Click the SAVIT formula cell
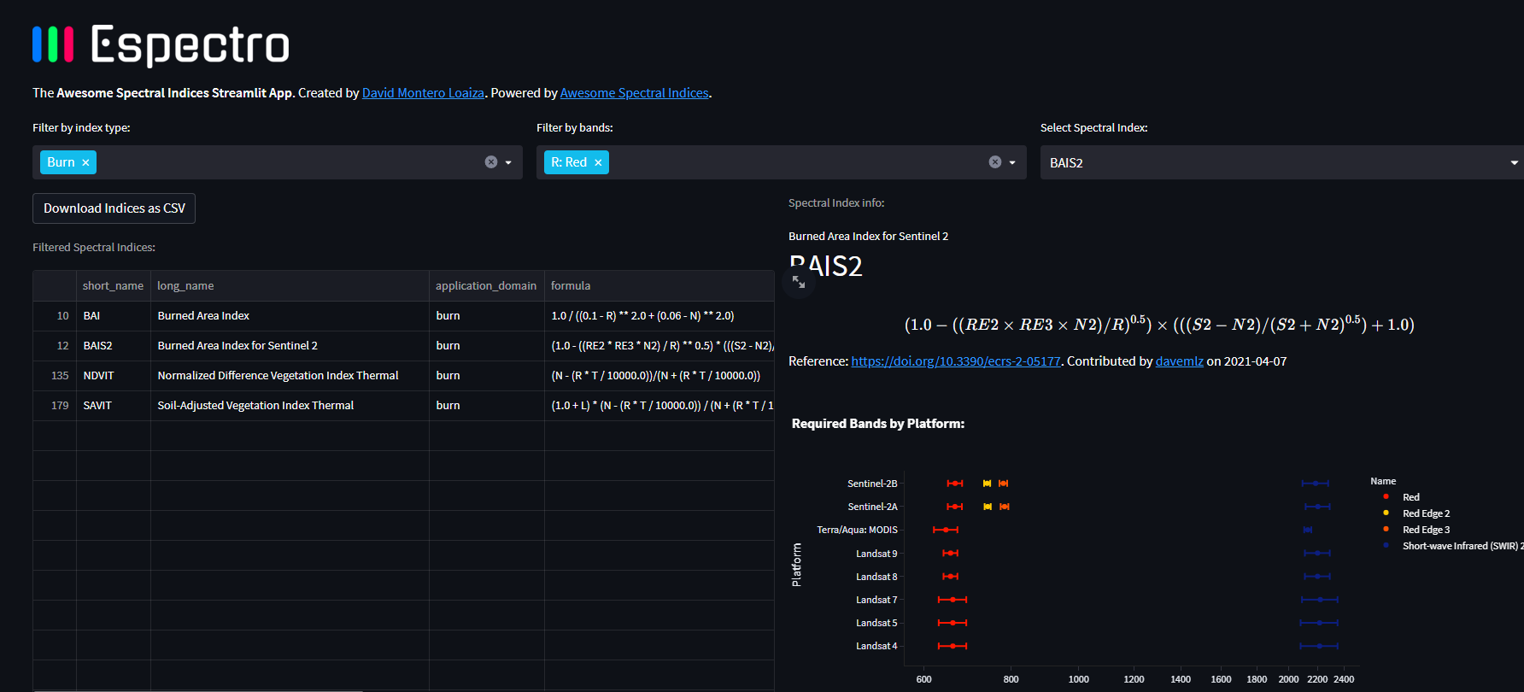 pyautogui.click(x=659, y=406)
